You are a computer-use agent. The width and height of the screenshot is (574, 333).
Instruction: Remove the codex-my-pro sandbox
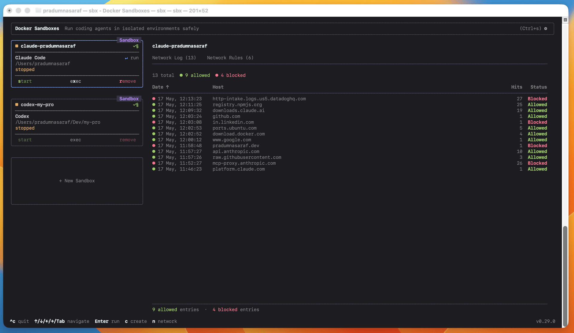pyautogui.click(x=128, y=140)
